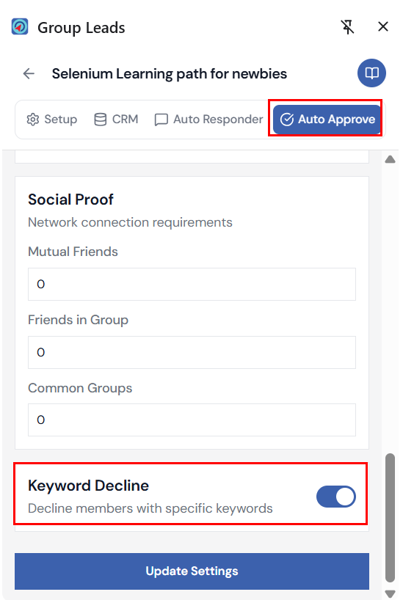Image resolution: width=403 pixels, height=600 pixels.
Task: Open the book guide icon
Action: point(371,73)
